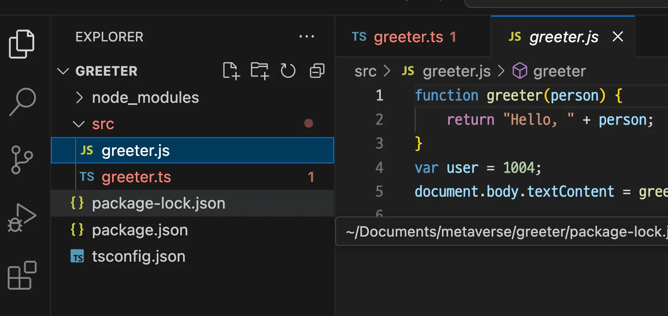
Task: Click the New Folder icon
Action: (x=260, y=71)
